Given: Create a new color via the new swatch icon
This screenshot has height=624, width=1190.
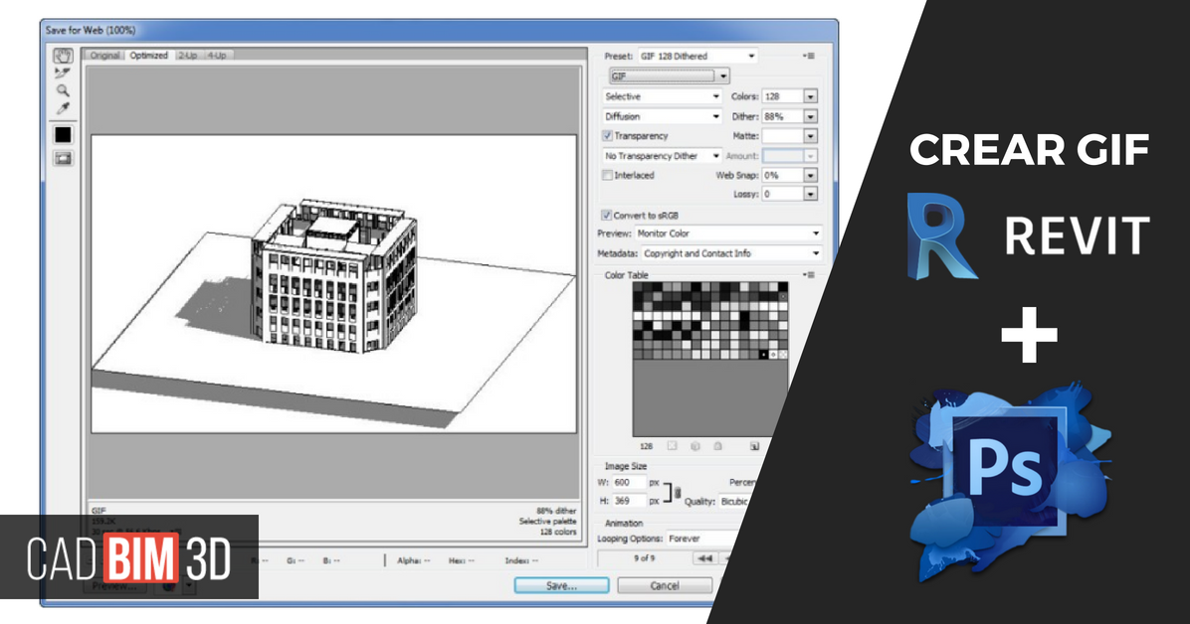Looking at the screenshot, I should pos(753,444).
